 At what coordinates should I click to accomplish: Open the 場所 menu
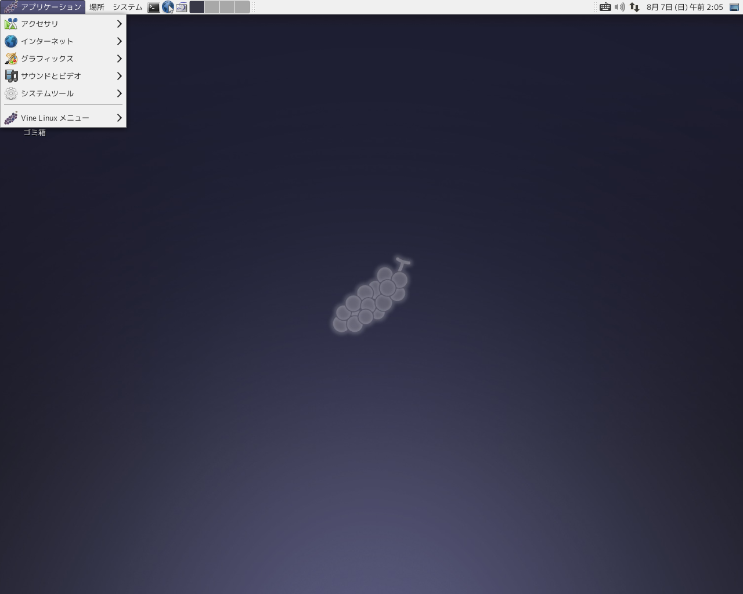coord(97,7)
